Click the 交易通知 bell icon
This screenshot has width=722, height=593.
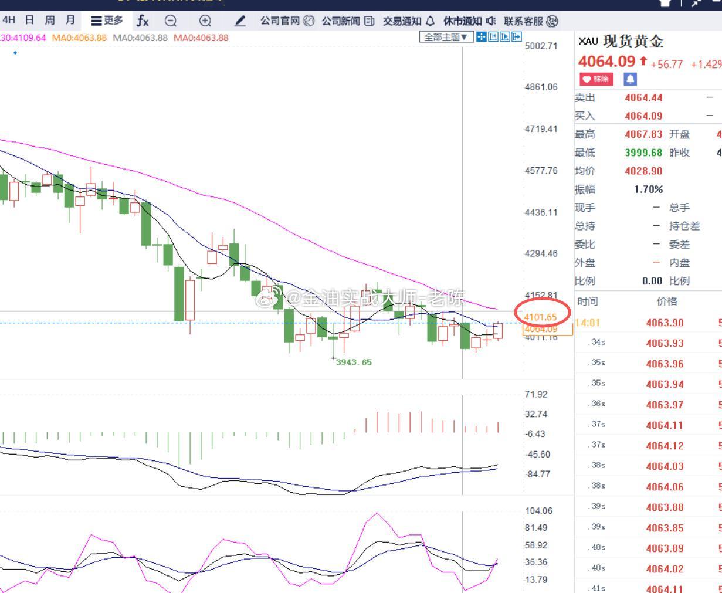tap(430, 21)
